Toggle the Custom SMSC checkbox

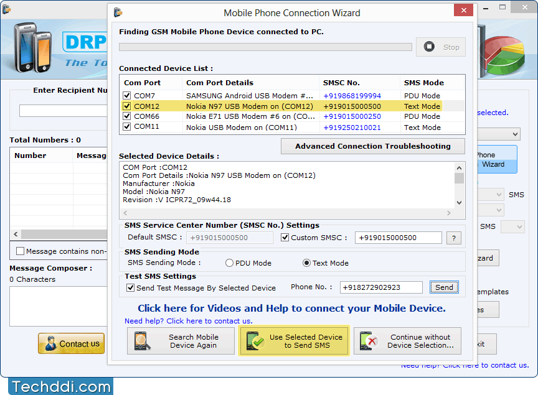285,237
